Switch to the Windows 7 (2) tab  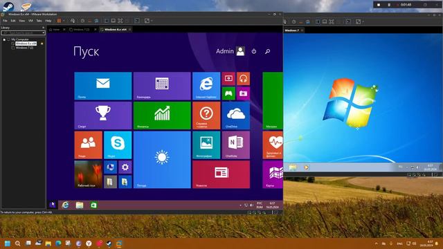tap(80, 29)
